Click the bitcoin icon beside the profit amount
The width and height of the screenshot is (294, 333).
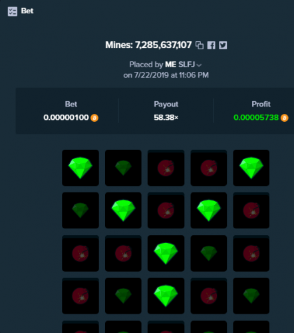point(285,118)
